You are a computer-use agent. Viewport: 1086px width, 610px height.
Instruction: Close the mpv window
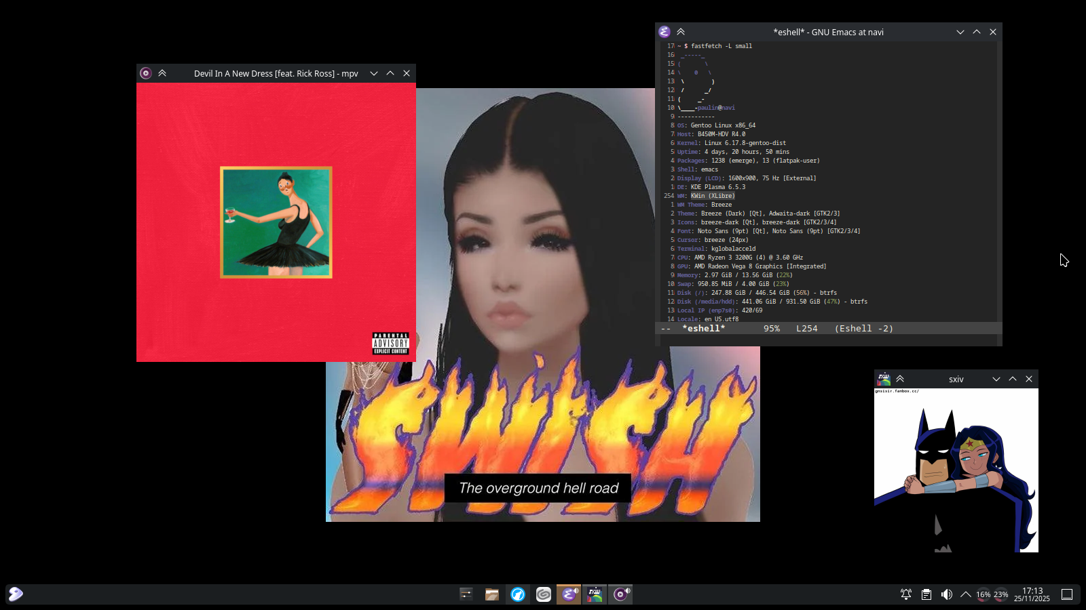pyautogui.click(x=407, y=73)
